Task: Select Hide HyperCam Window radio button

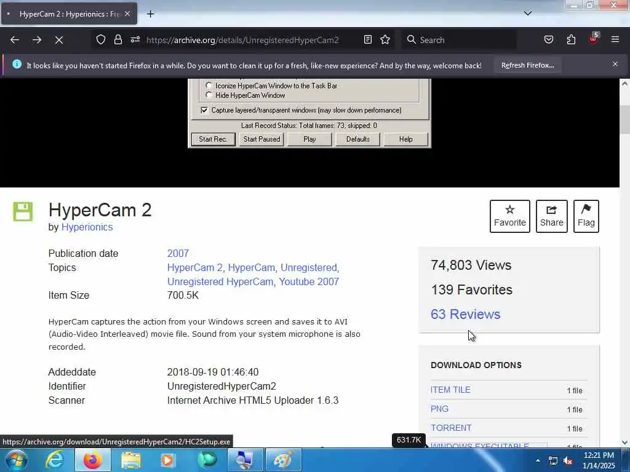Action: tap(209, 95)
